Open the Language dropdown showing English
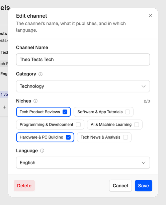Screen dimensions: 166x205 [x=83, y=163]
